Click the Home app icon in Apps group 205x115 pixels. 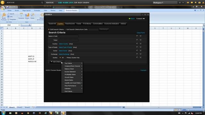click(32, 16)
